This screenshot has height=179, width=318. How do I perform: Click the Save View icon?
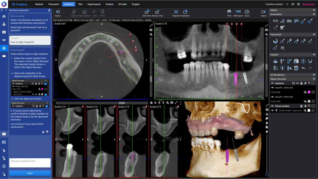147,12
